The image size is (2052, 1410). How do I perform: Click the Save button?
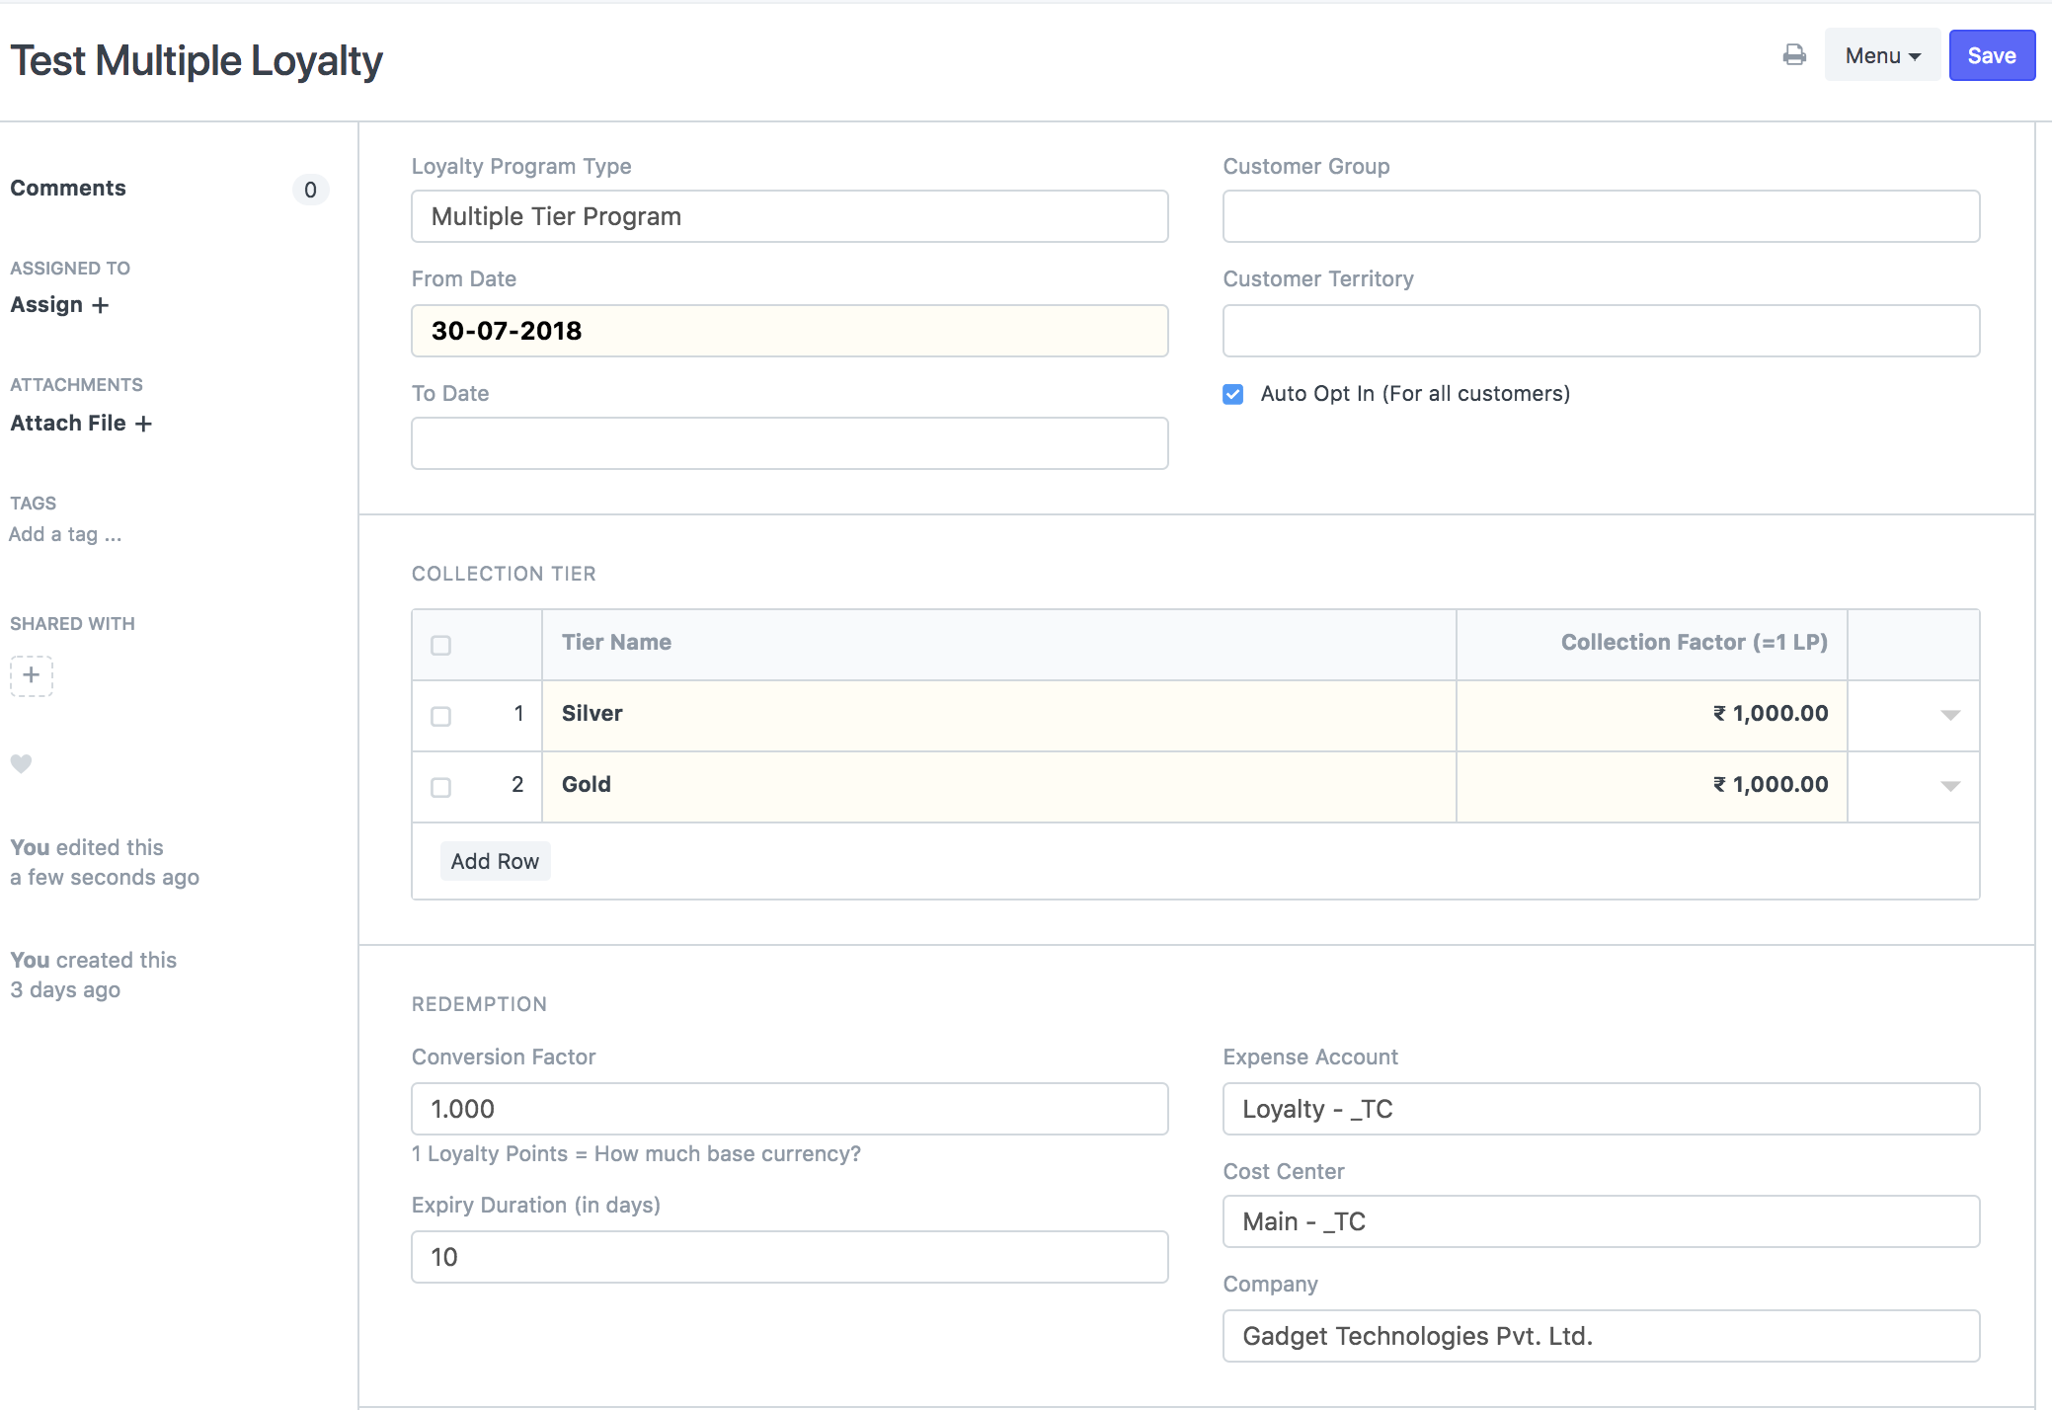tap(1991, 55)
